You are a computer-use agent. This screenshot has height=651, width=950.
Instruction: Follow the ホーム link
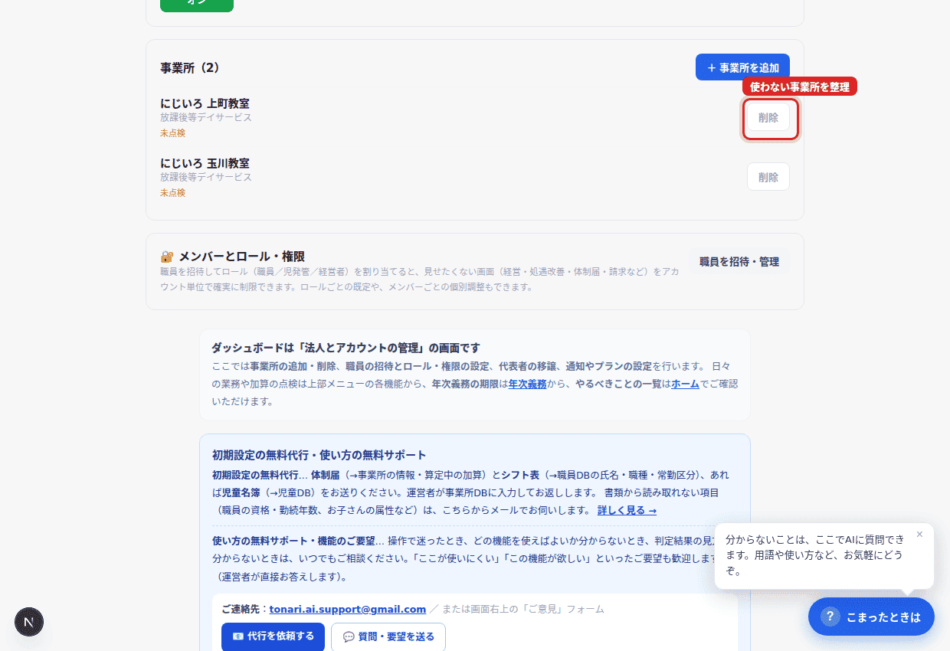[x=686, y=384]
